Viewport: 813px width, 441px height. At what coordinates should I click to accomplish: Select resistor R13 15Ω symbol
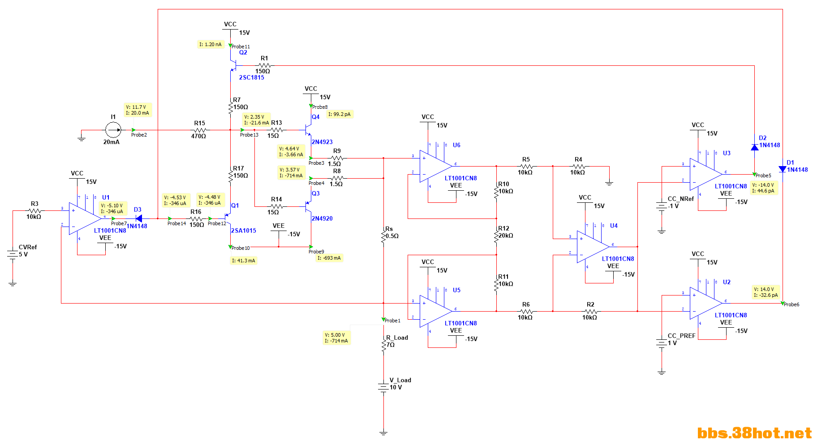(x=276, y=130)
